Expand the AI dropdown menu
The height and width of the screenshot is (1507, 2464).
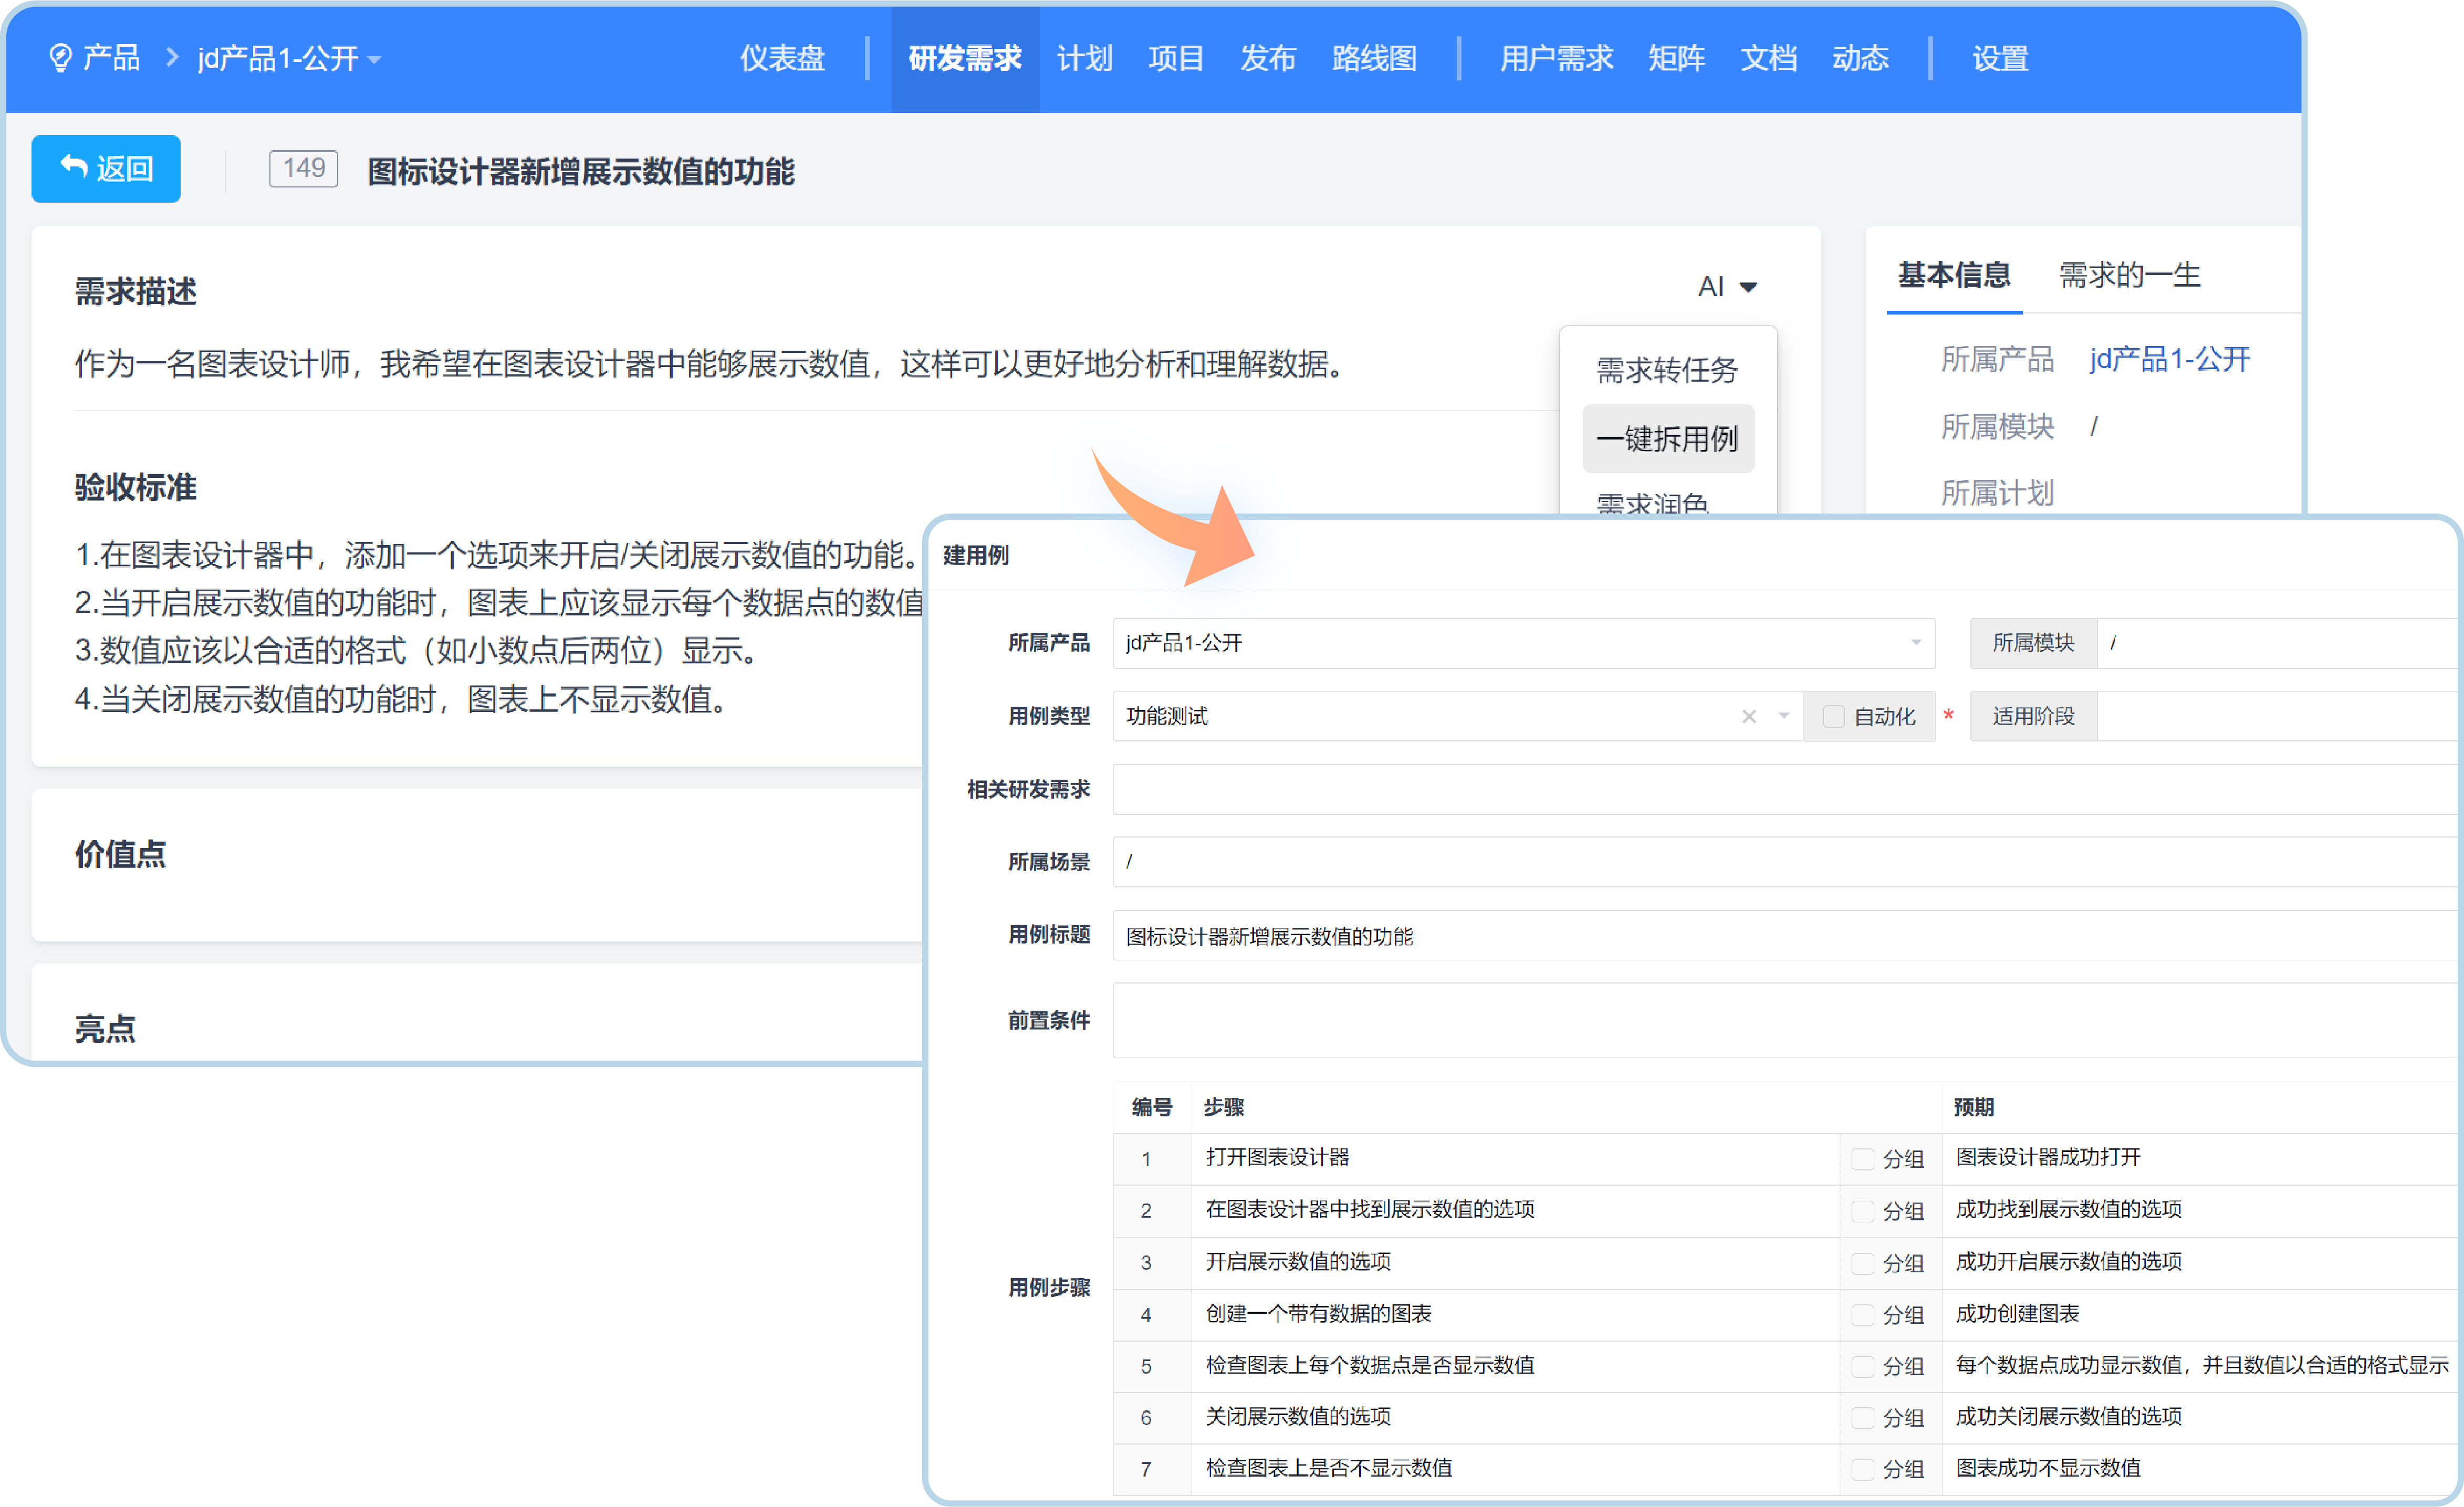tap(1727, 287)
